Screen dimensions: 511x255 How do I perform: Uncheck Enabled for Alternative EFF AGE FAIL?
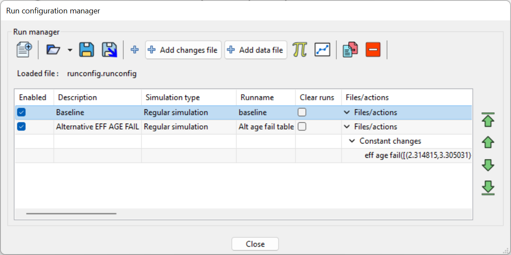[x=21, y=126]
